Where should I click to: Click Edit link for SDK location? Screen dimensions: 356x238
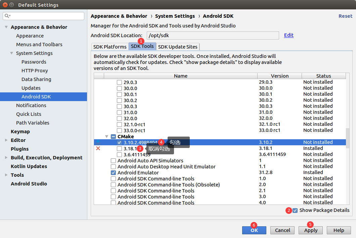coord(289,35)
